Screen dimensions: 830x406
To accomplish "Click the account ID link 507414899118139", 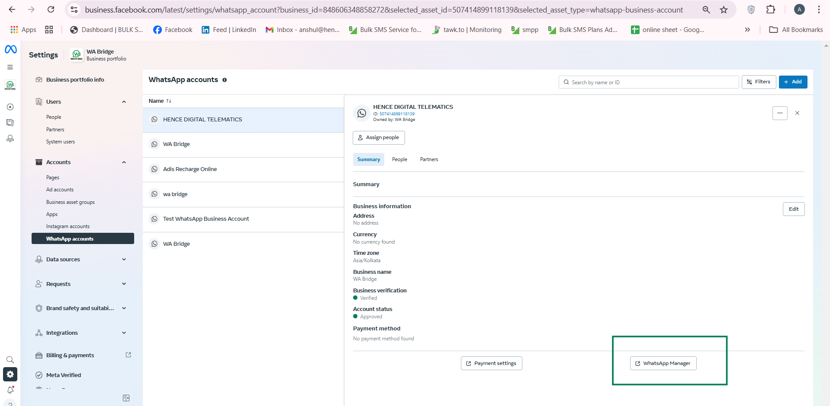I will coord(397,114).
